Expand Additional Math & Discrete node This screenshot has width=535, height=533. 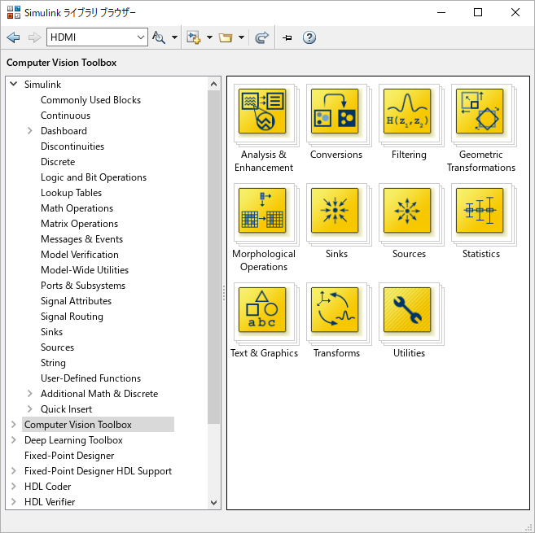29,394
